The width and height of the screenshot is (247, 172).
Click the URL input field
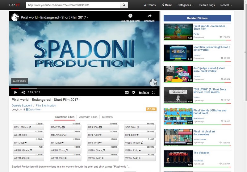coord(73,5)
